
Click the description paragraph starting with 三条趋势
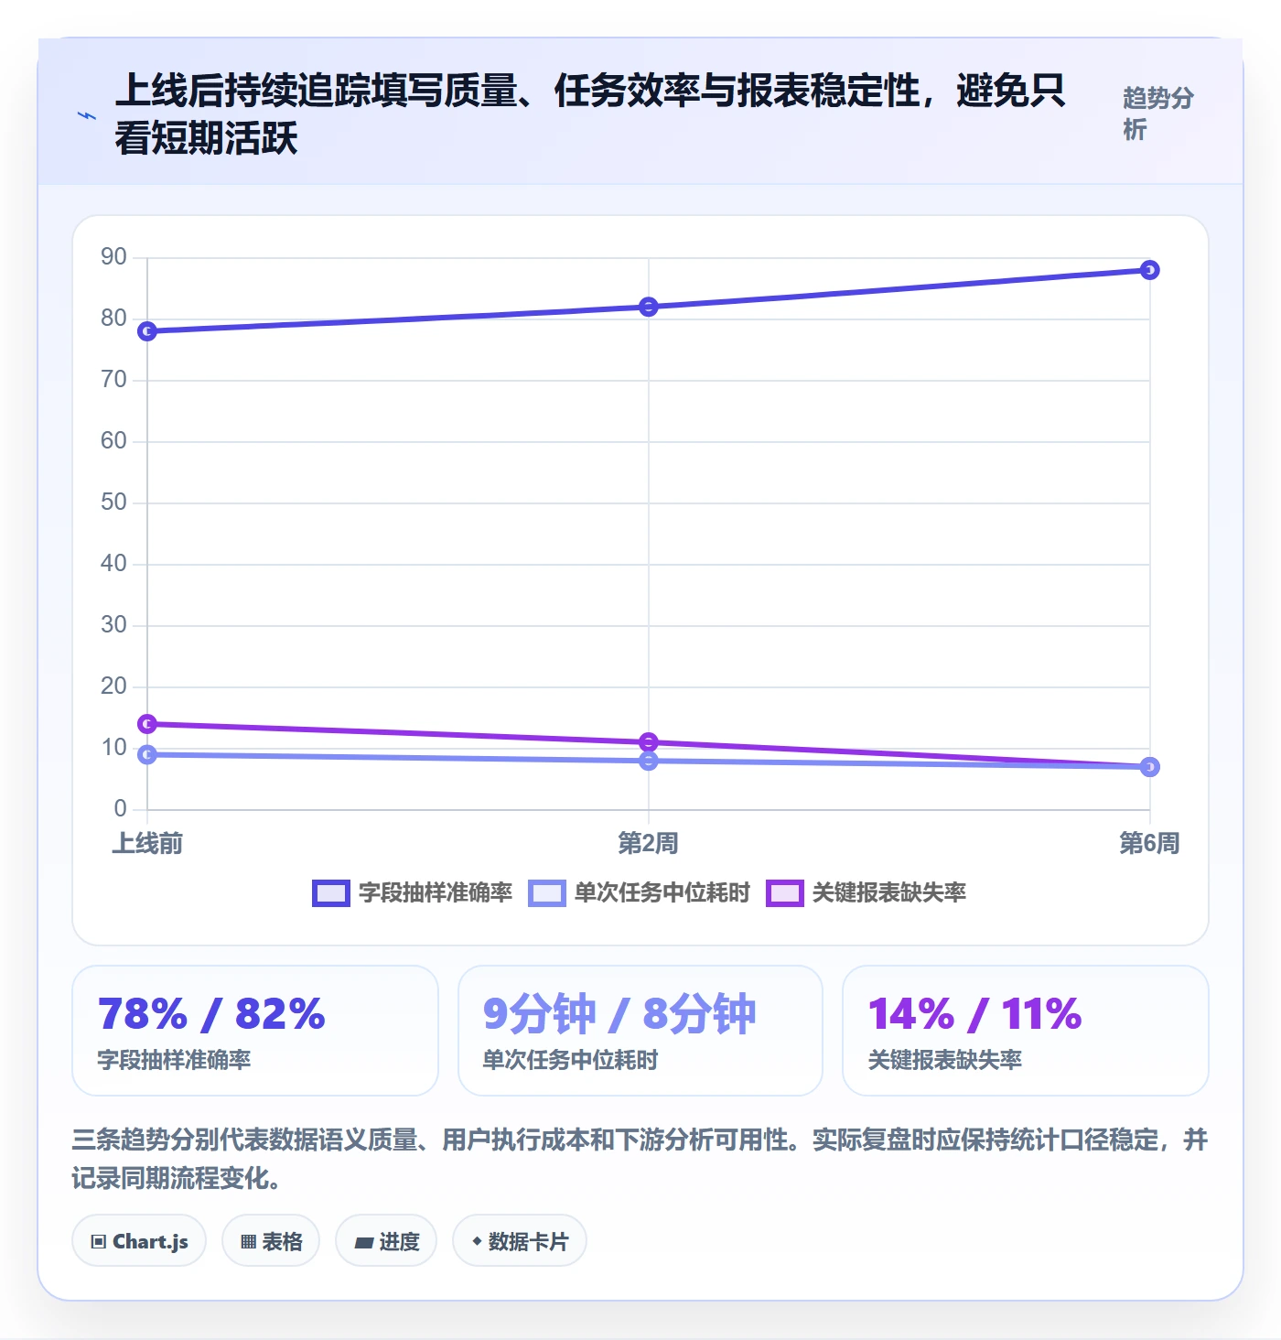click(640, 1159)
